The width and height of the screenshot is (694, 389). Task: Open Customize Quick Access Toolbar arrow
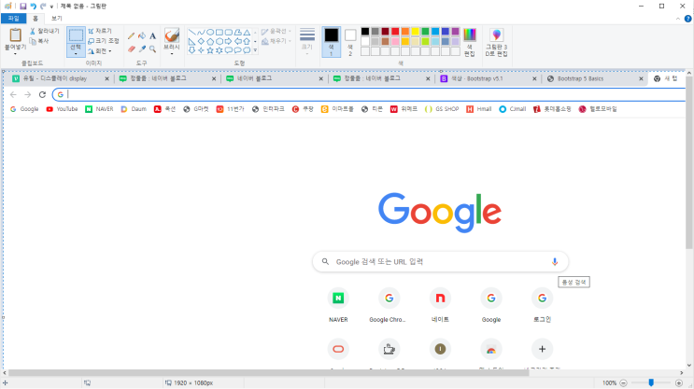click(51, 7)
